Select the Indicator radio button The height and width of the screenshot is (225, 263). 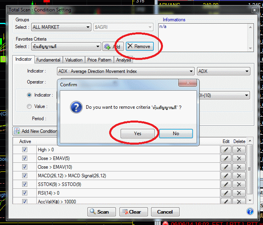(29, 95)
